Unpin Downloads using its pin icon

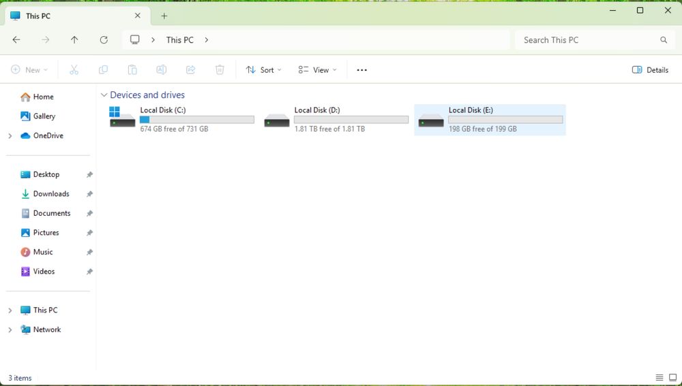89,194
